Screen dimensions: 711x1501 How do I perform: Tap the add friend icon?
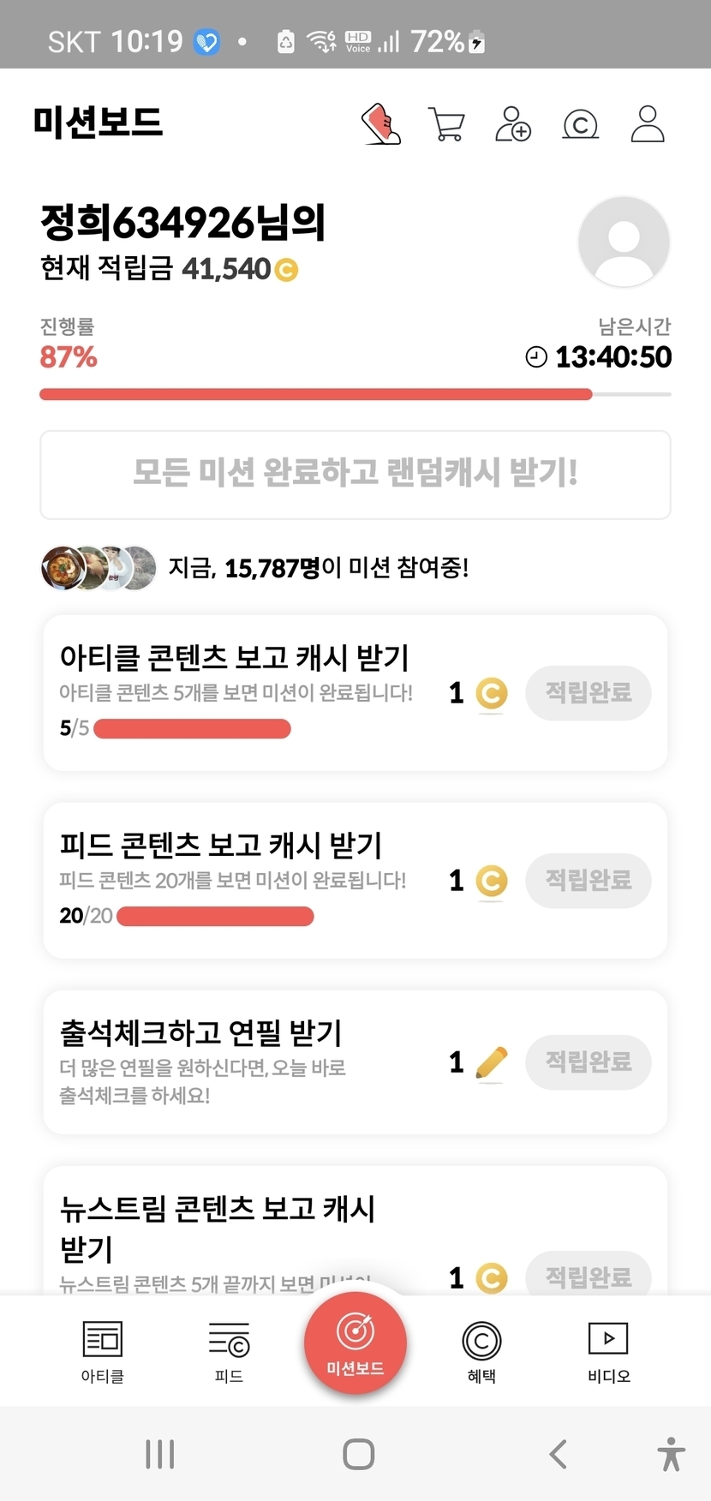pos(513,124)
